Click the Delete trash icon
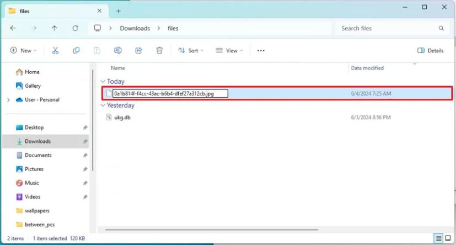The width and height of the screenshot is (456, 245). point(159,50)
